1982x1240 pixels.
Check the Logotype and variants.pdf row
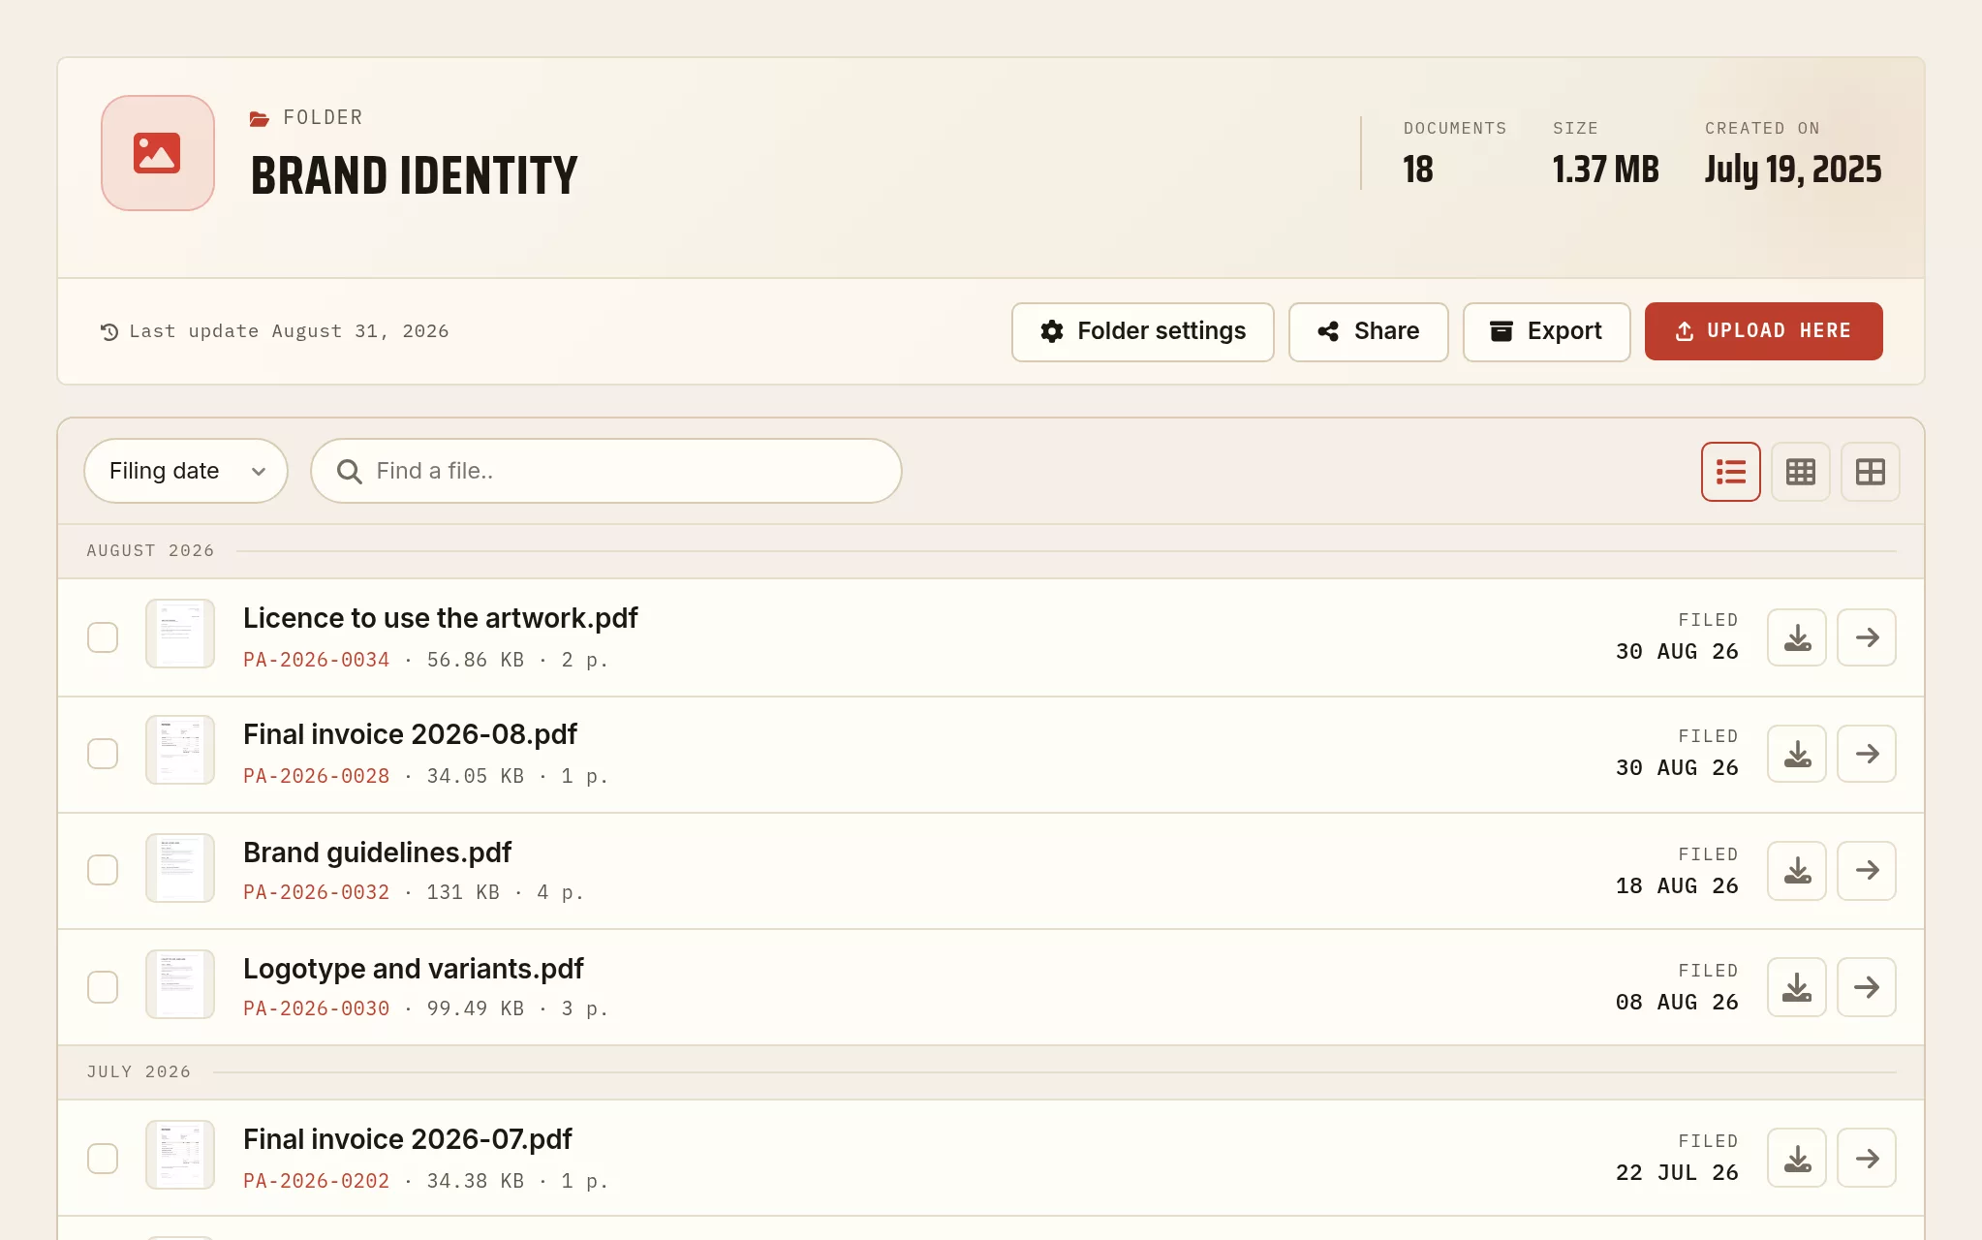103,987
